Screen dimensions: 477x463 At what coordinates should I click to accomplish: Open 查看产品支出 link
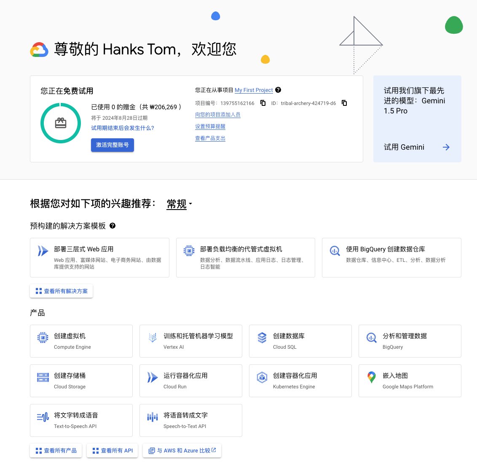(210, 138)
